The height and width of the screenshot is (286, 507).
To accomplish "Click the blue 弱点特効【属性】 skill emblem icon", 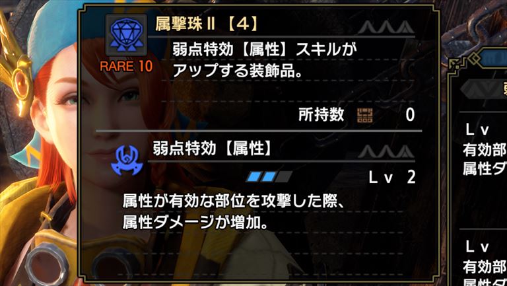I will click(x=127, y=159).
